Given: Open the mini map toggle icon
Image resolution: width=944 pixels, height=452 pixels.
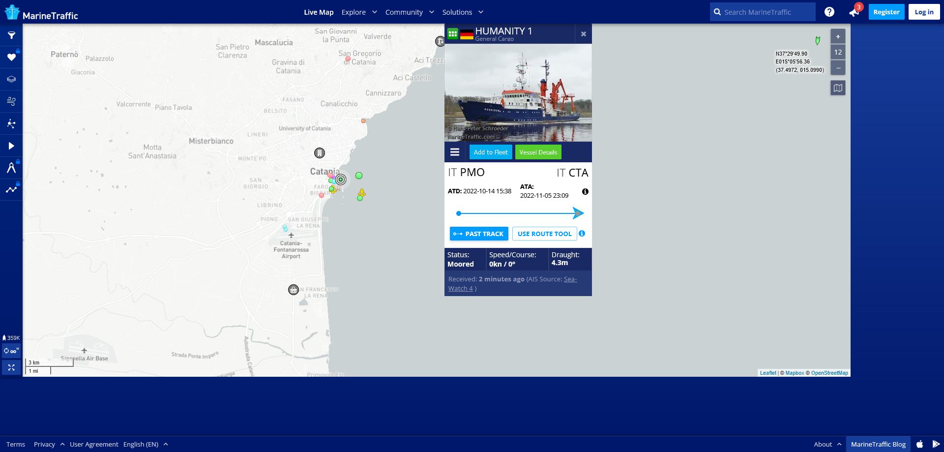Looking at the screenshot, I should [838, 88].
